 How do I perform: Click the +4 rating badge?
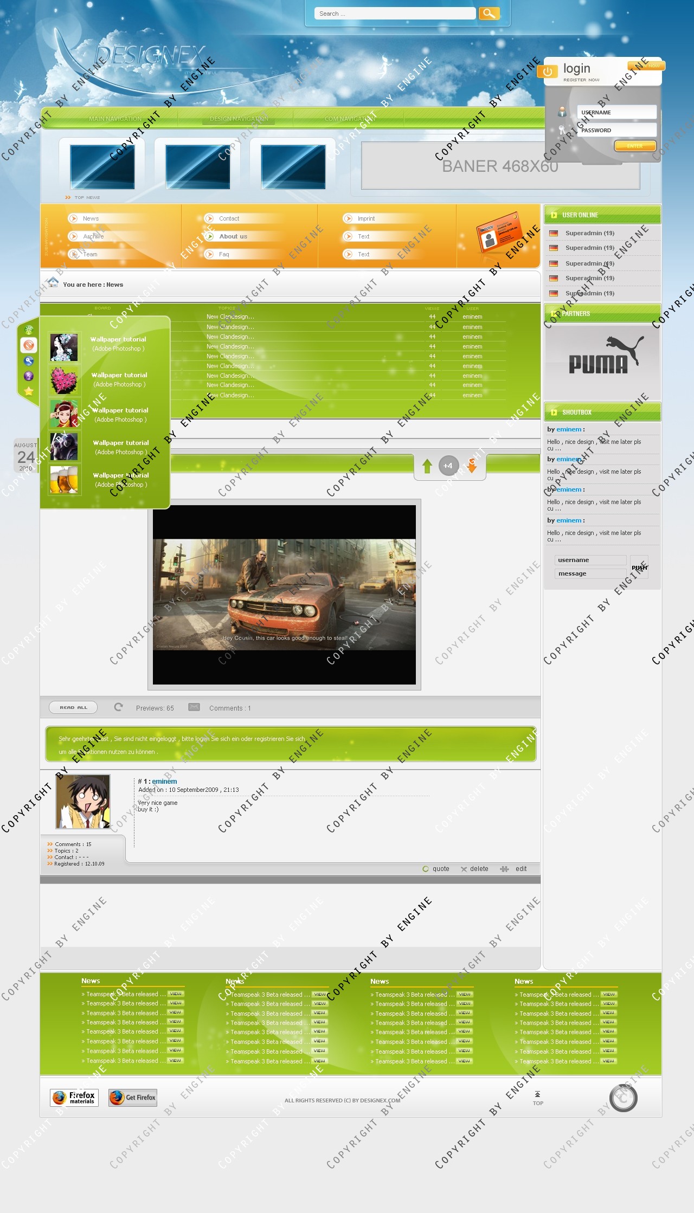448,466
